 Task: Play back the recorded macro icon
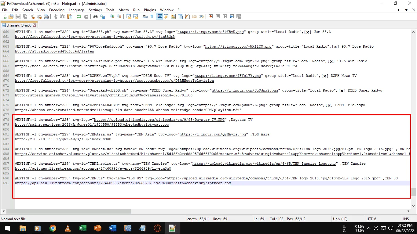click(x=225, y=16)
